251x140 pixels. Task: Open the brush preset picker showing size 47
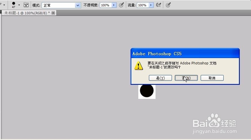click(16, 5)
